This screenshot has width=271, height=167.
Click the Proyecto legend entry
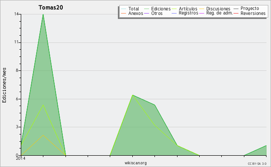coord(250,8)
